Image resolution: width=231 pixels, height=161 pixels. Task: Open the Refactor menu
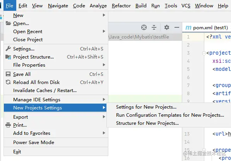click(121, 5)
